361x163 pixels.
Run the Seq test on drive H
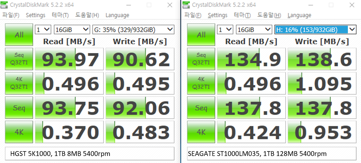tap(201, 108)
